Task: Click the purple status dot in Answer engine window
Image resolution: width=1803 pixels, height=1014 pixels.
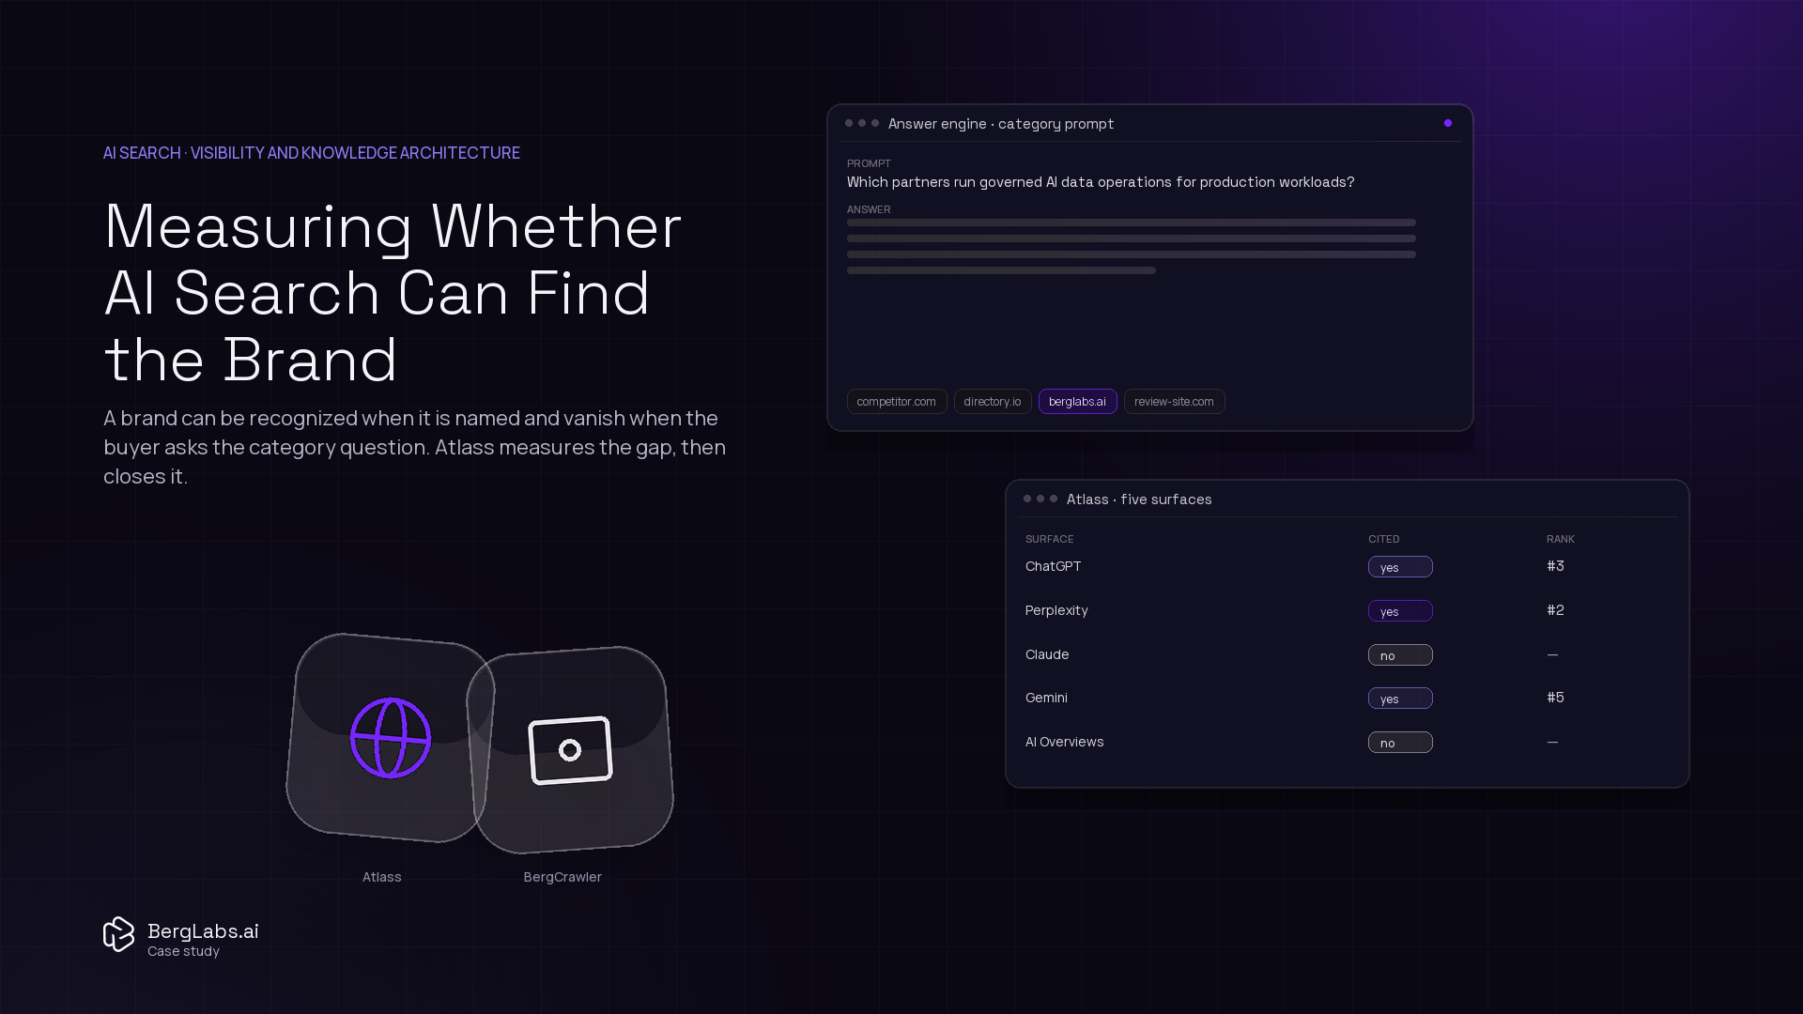Action: coord(1448,123)
